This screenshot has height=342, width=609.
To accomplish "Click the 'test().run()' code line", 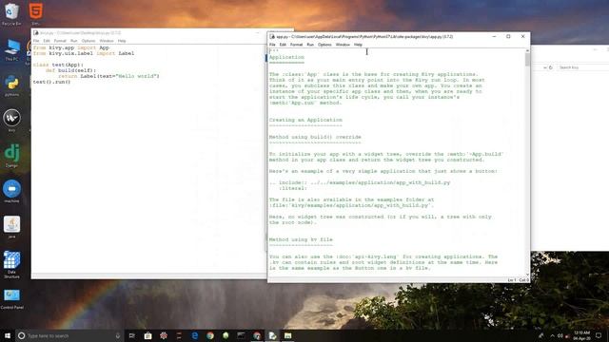I will (51, 83).
